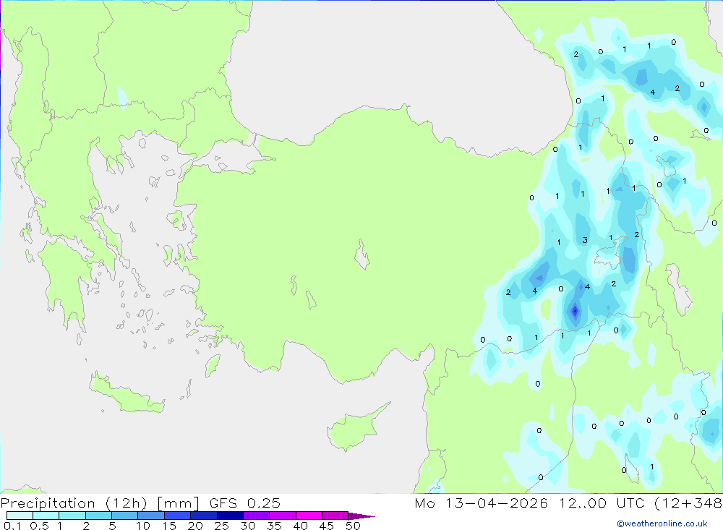723x530 pixels.
Task: Click the 15–20 mm legend color swatch
Action: click(178, 516)
